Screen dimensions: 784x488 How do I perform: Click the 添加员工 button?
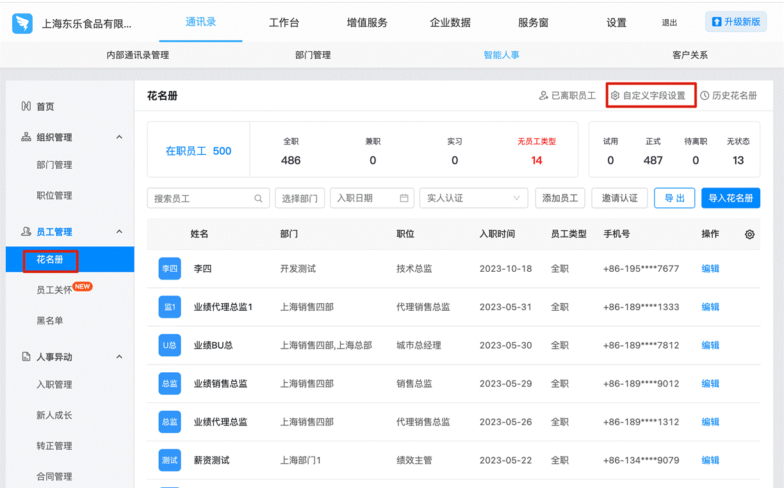[x=560, y=198]
